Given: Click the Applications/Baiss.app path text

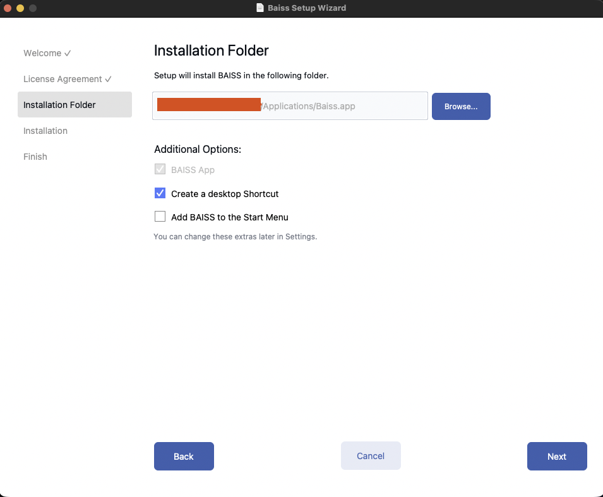Looking at the screenshot, I should (x=307, y=106).
